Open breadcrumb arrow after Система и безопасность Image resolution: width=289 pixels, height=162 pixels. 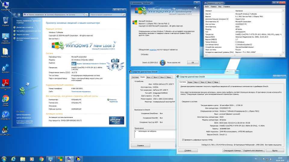[67, 15]
